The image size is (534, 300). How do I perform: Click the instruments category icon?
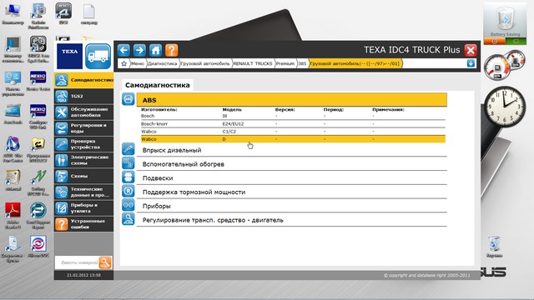coord(128,205)
